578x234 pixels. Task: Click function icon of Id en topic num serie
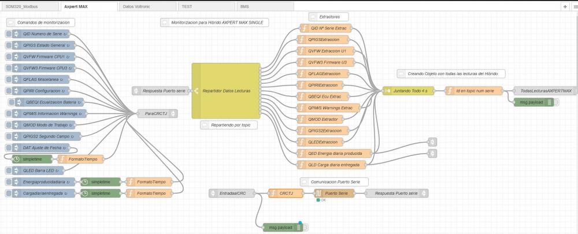pyautogui.click(x=449, y=91)
